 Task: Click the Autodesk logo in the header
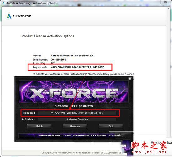click(x=19, y=16)
